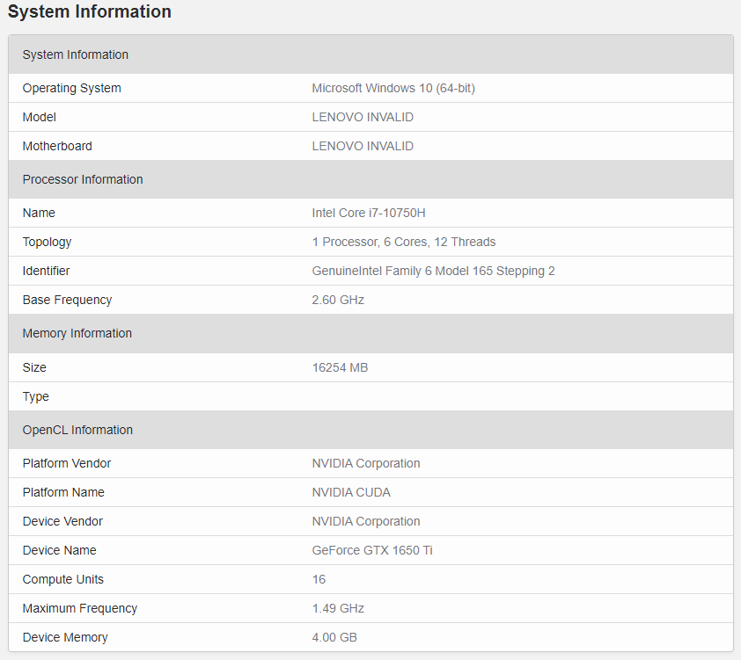This screenshot has width=741, height=660.
Task: Click the 'Base Frequency' label
Action: click(67, 300)
